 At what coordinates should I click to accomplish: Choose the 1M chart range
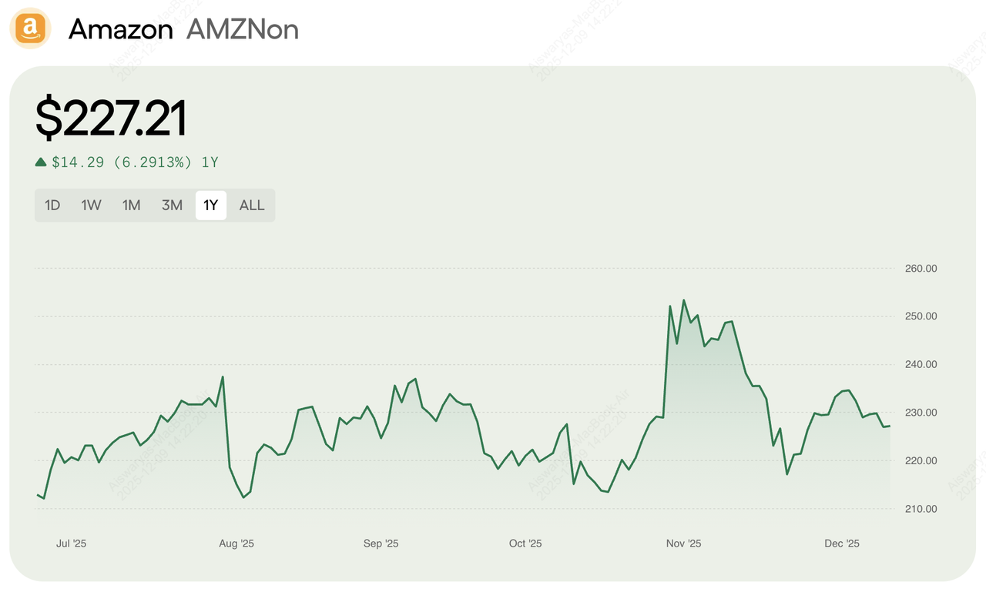(131, 206)
